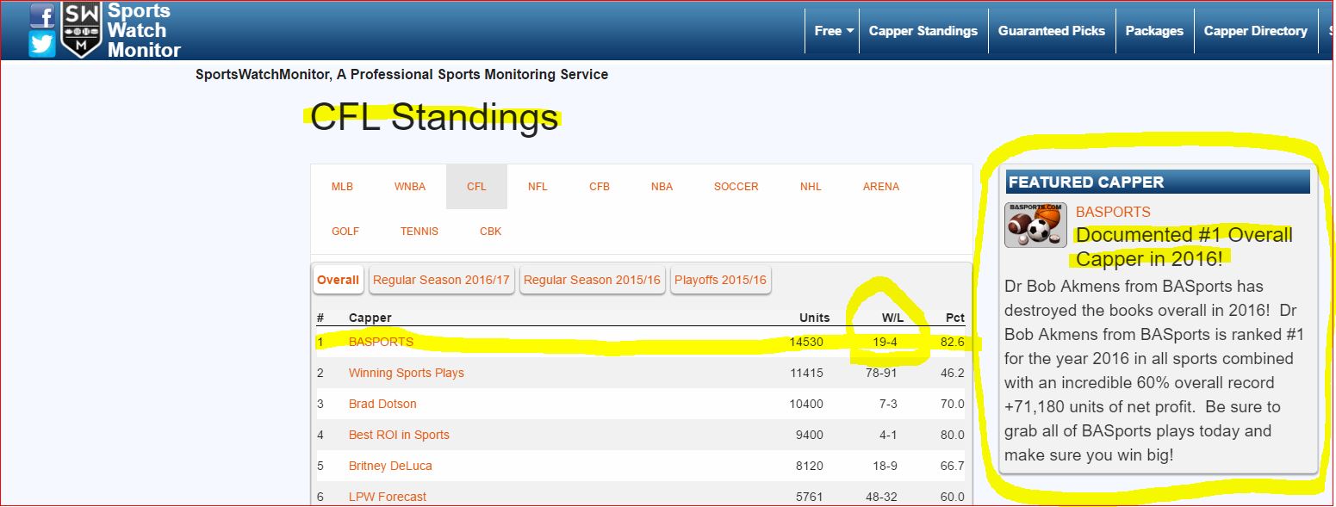
Task: Click the 82.6 percentage value
Action: click(953, 342)
